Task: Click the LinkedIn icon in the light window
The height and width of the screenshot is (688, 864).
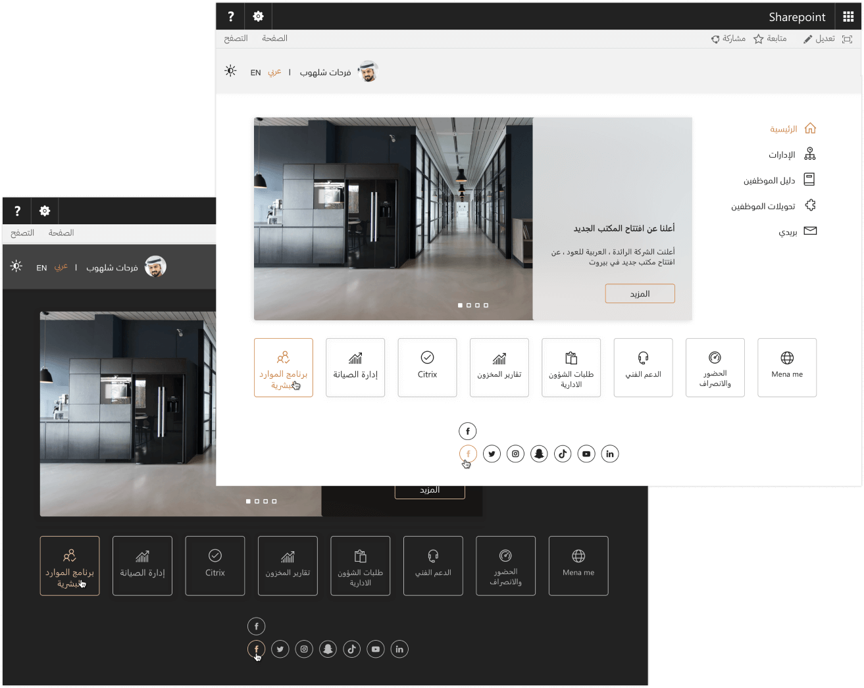Action: [x=610, y=454]
